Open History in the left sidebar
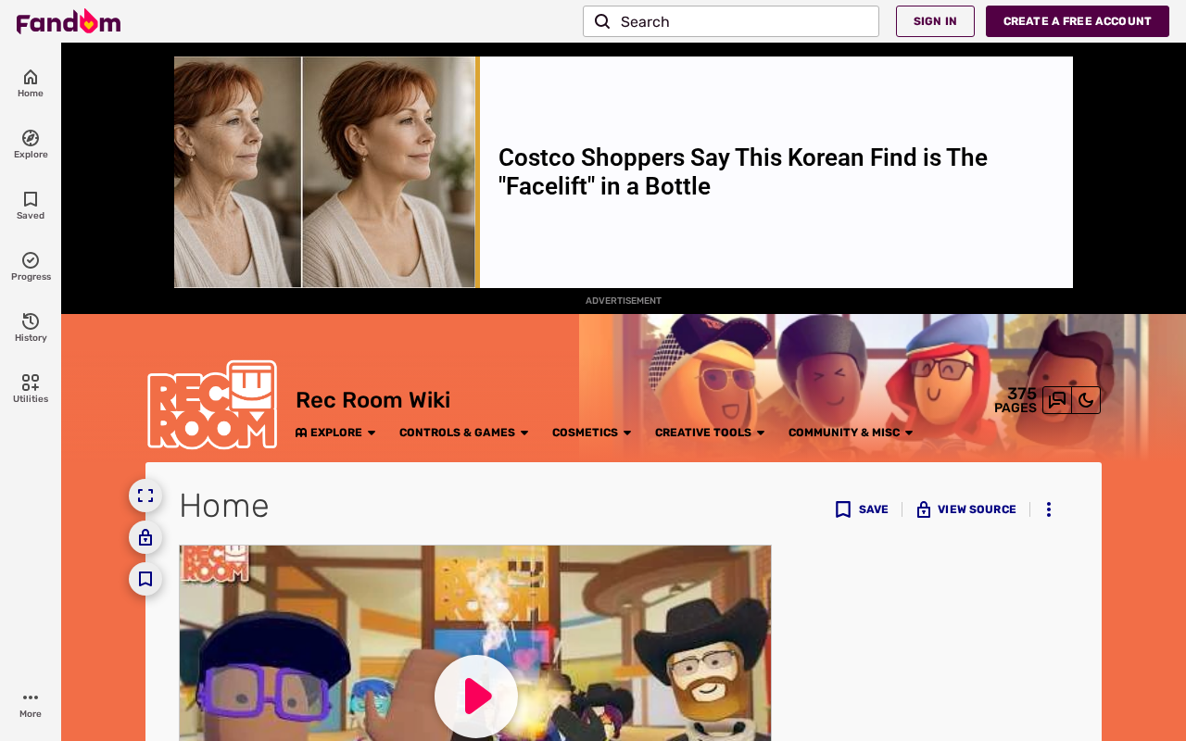Image resolution: width=1186 pixels, height=741 pixels. coord(31,328)
